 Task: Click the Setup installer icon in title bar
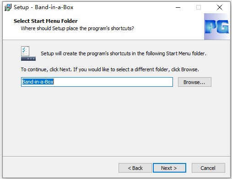point(8,7)
